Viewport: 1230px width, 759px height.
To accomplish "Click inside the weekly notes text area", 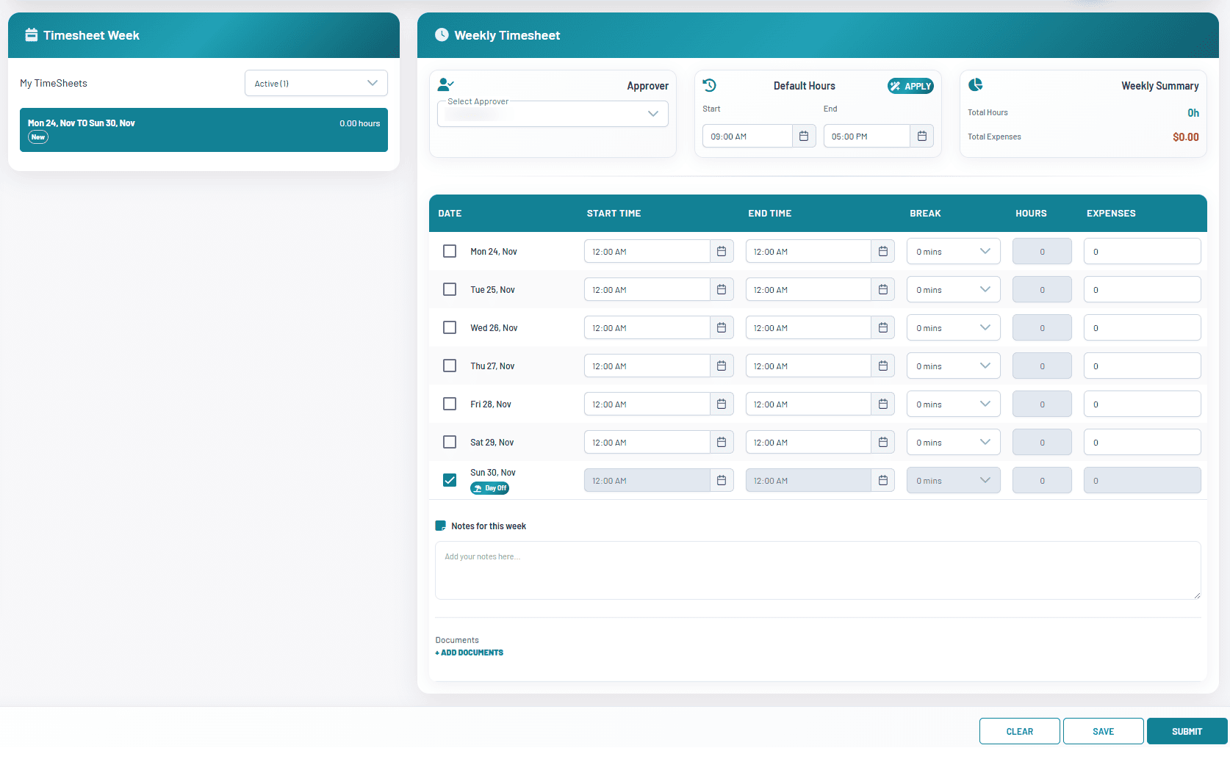I will pyautogui.click(x=817, y=570).
